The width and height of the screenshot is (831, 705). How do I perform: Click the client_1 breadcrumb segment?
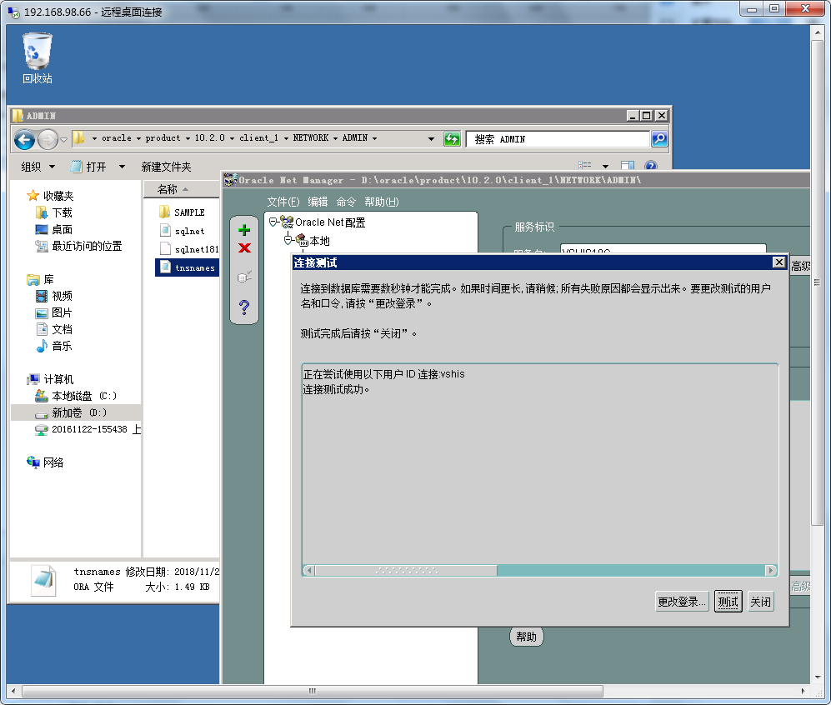click(258, 138)
